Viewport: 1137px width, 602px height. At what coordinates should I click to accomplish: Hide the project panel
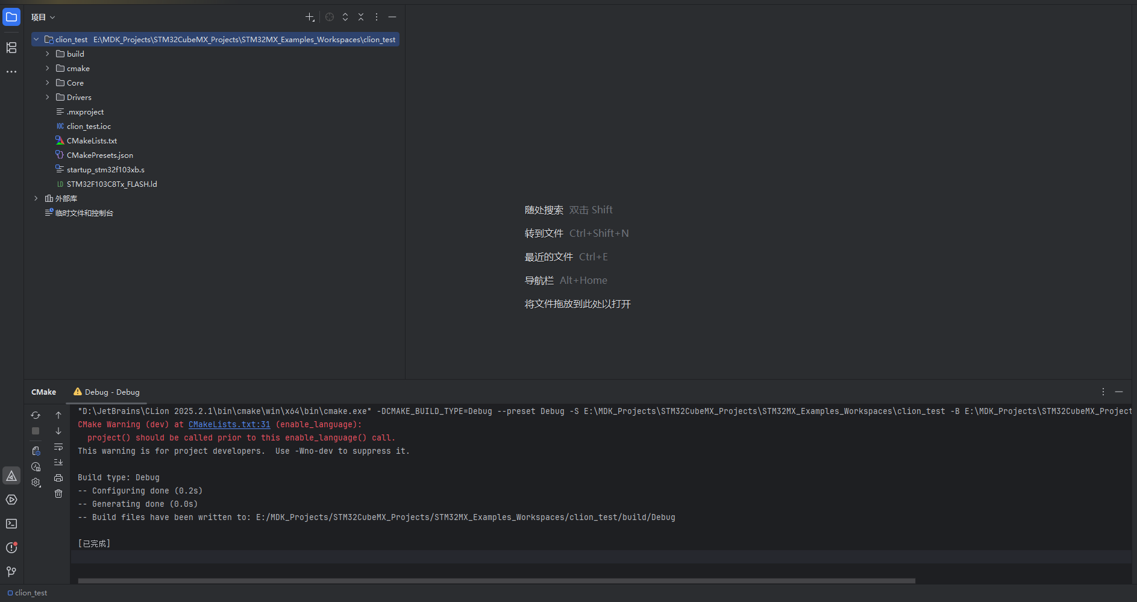[392, 17]
